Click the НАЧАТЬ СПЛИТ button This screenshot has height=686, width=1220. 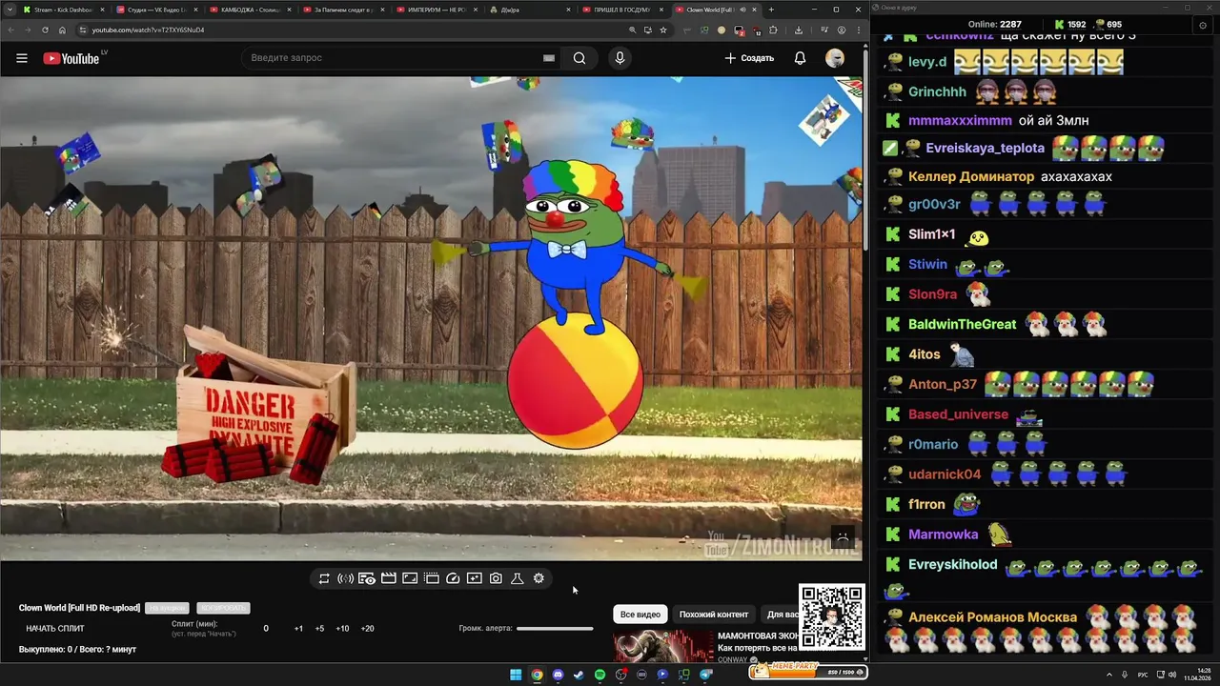55,629
